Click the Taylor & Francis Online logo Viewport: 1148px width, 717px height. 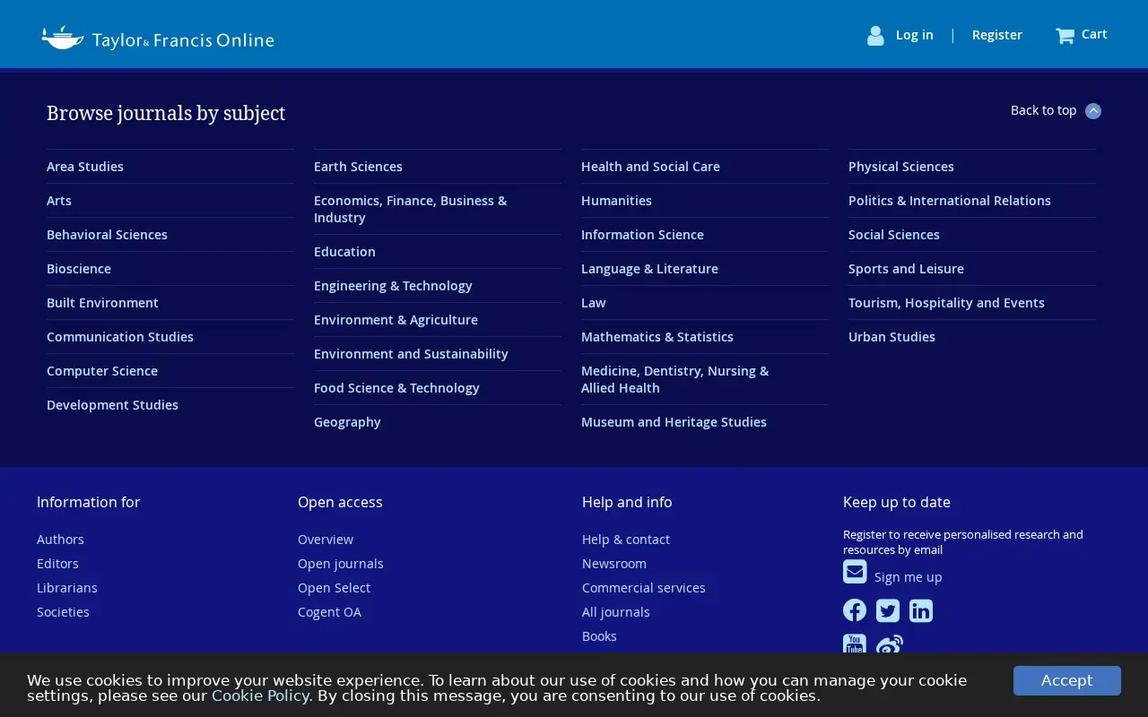(x=158, y=38)
